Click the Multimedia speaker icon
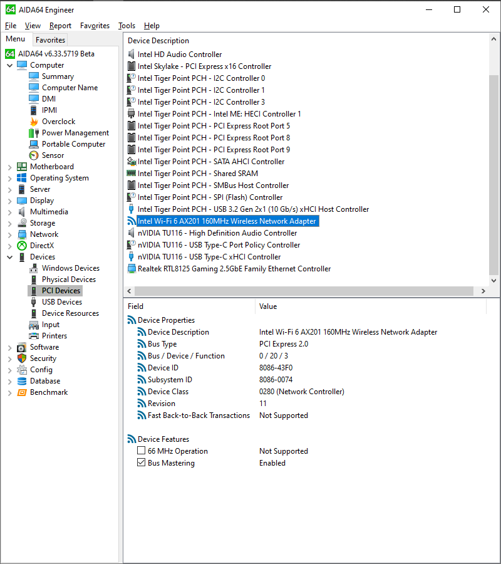Image resolution: width=501 pixels, height=564 pixels. [x=22, y=212]
